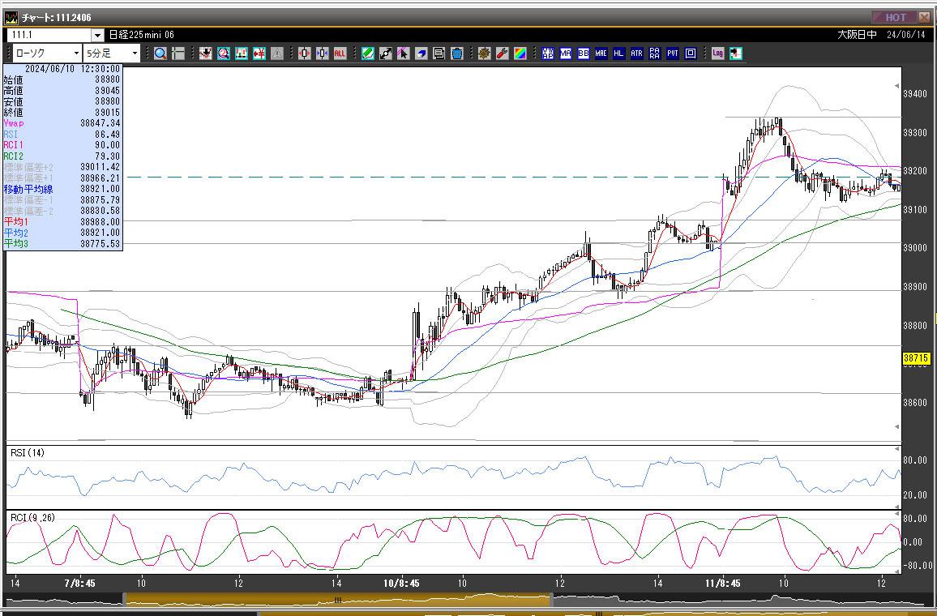Click the magnifier zoom tool icon

pos(160,53)
